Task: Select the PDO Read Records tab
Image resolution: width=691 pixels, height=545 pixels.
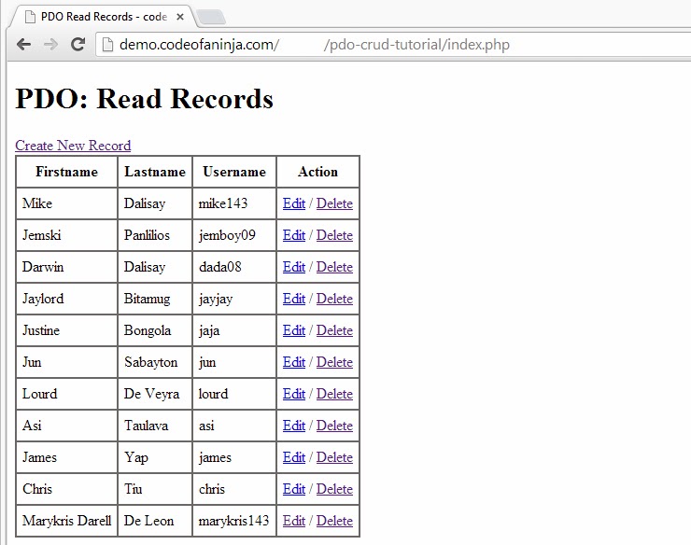Action: [104, 17]
